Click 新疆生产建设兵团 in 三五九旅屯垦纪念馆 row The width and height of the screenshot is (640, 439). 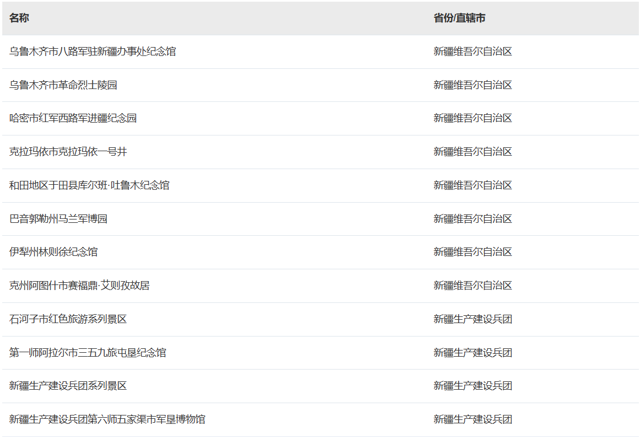point(473,352)
